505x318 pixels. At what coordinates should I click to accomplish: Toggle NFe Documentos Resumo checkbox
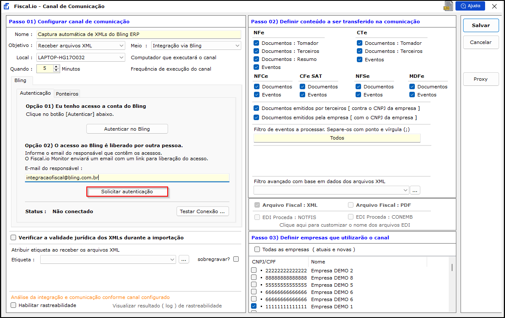pyautogui.click(x=257, y=59)
